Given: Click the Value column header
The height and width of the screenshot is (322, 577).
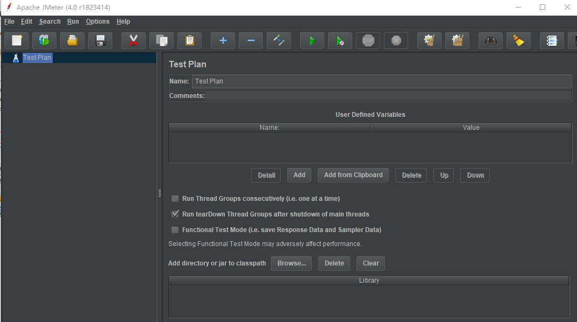Looking at the screenshot, I should pyautogui.click(x=471, y=128).
